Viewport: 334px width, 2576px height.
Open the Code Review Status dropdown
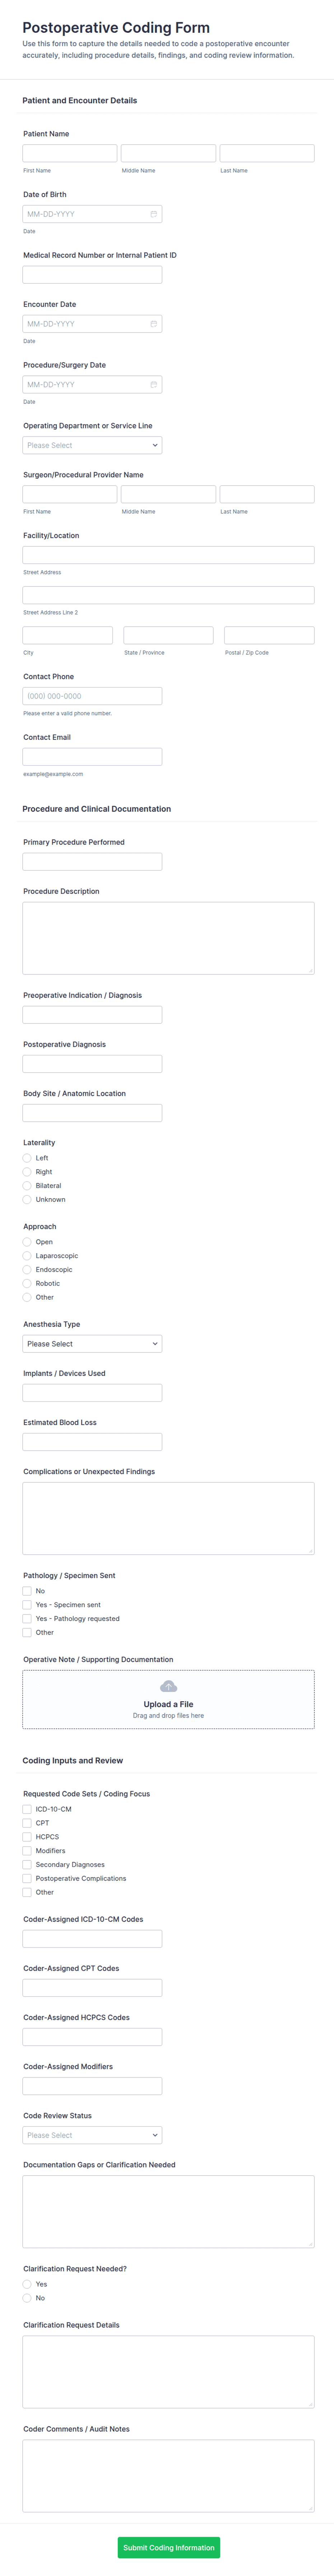[x=92, y=2135]
